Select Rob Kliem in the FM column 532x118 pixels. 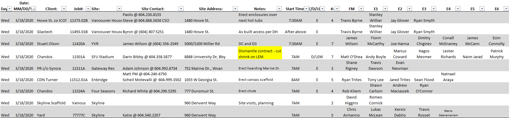tap(351, 91)
